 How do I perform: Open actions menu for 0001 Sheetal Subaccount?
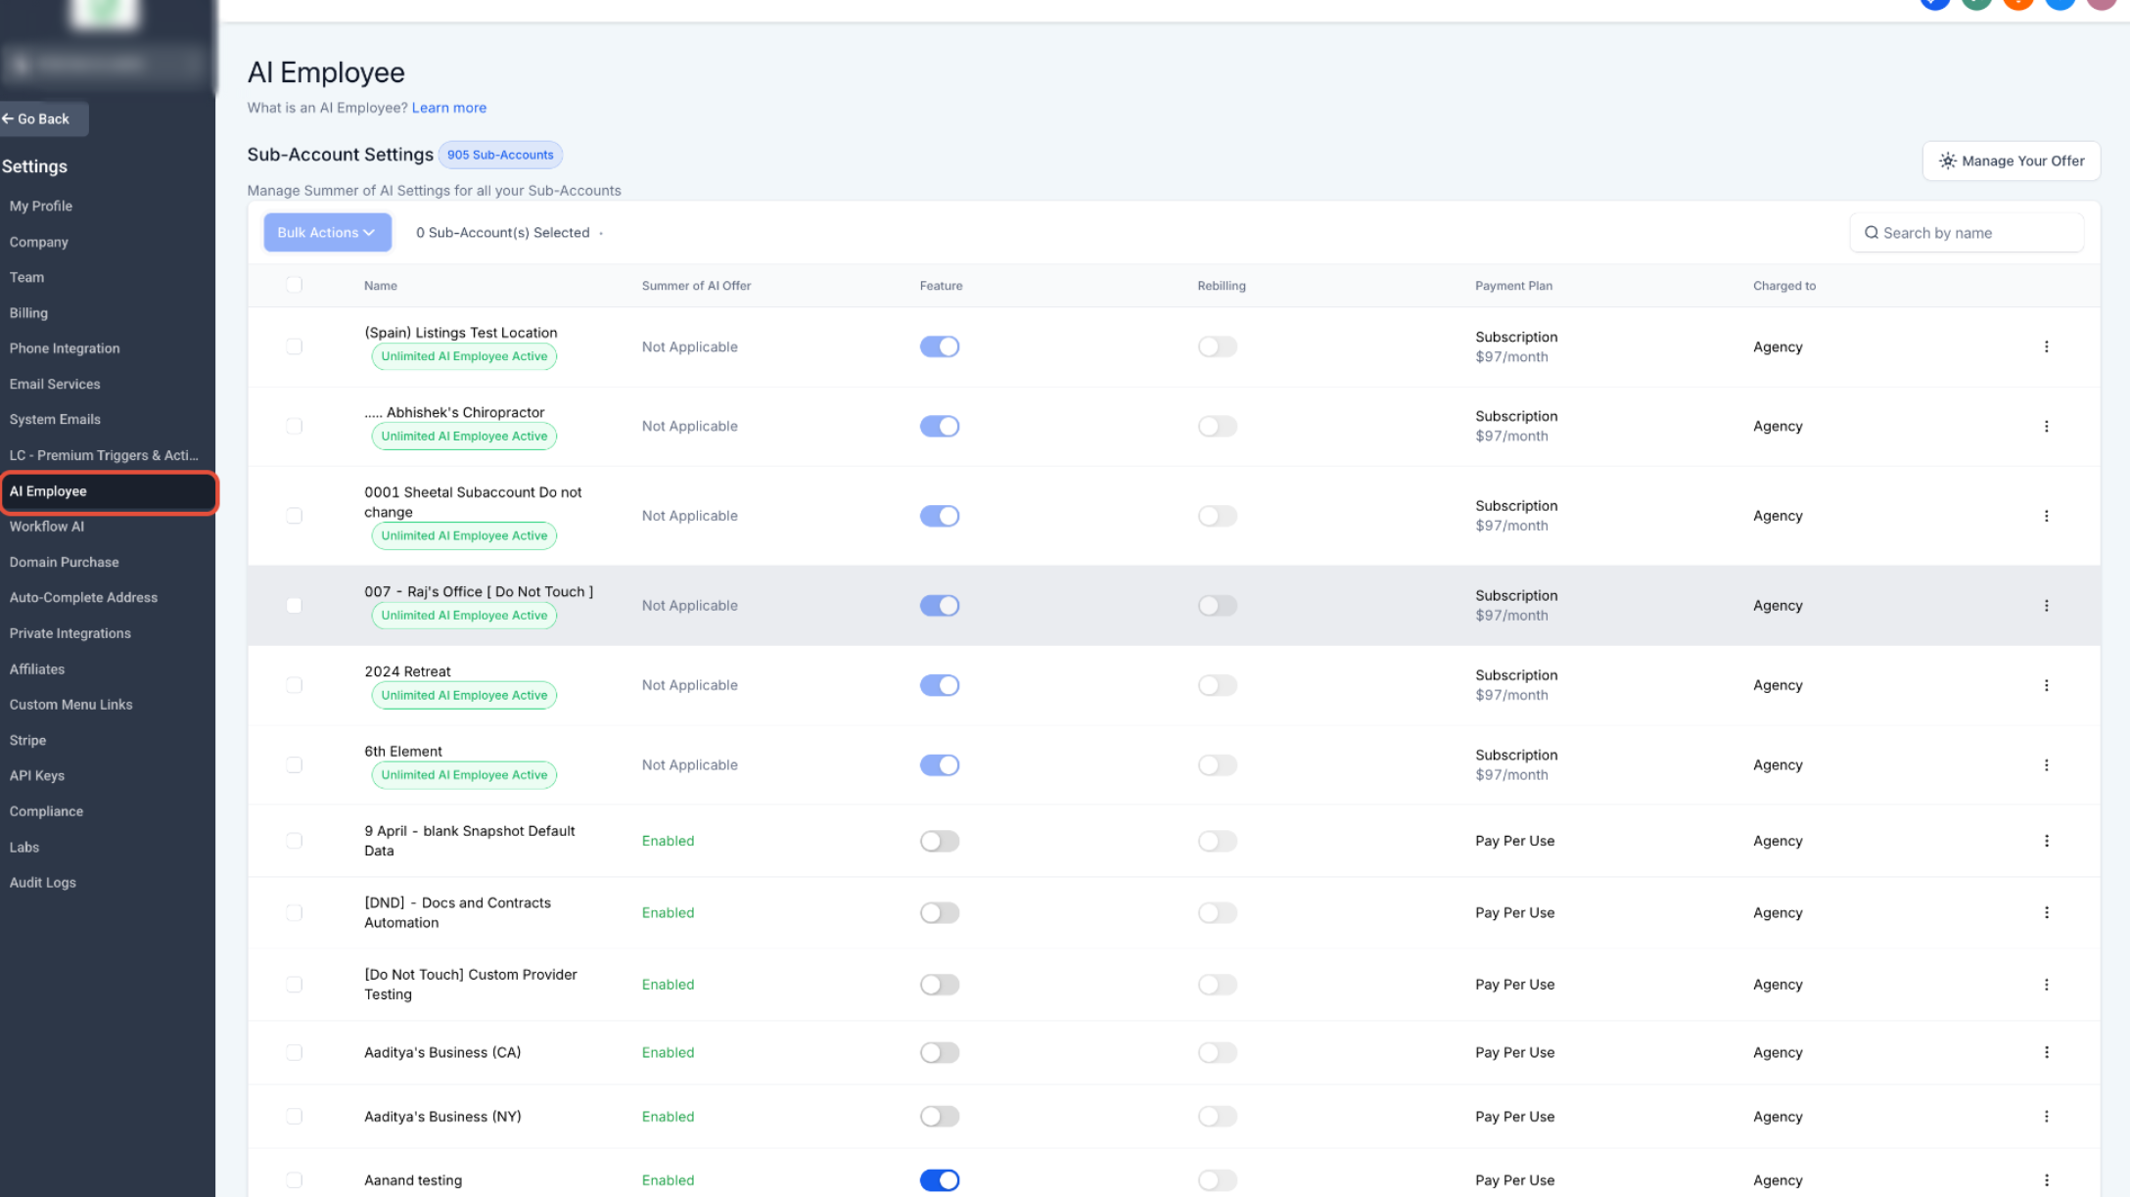point(2046,516)
